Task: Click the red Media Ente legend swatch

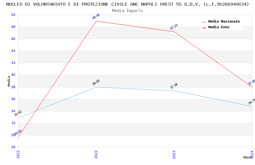Action: pyautogui.click(x=204, y=28)
